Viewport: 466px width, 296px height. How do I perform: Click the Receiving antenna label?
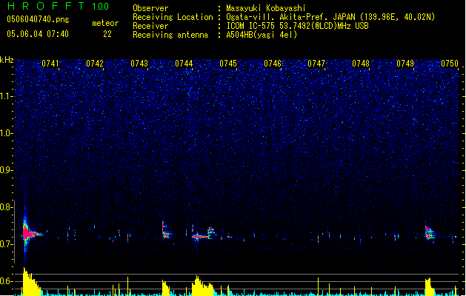point(170,35)
